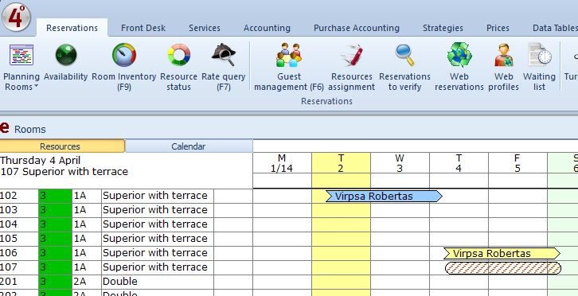This screenshot has width=578, height=296.
Task: Open the Purchase Accounting tab
Action: point(357,28)
